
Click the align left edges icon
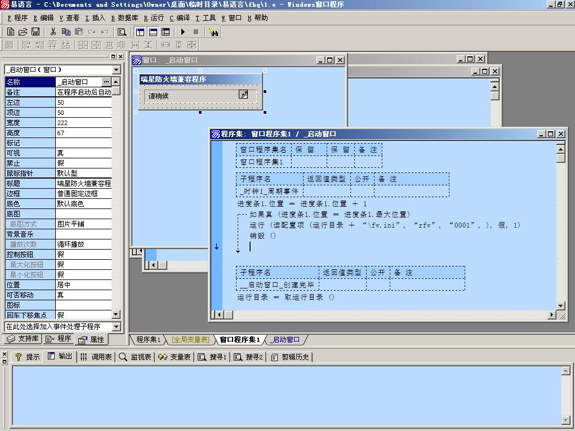(x=27, y=45)
